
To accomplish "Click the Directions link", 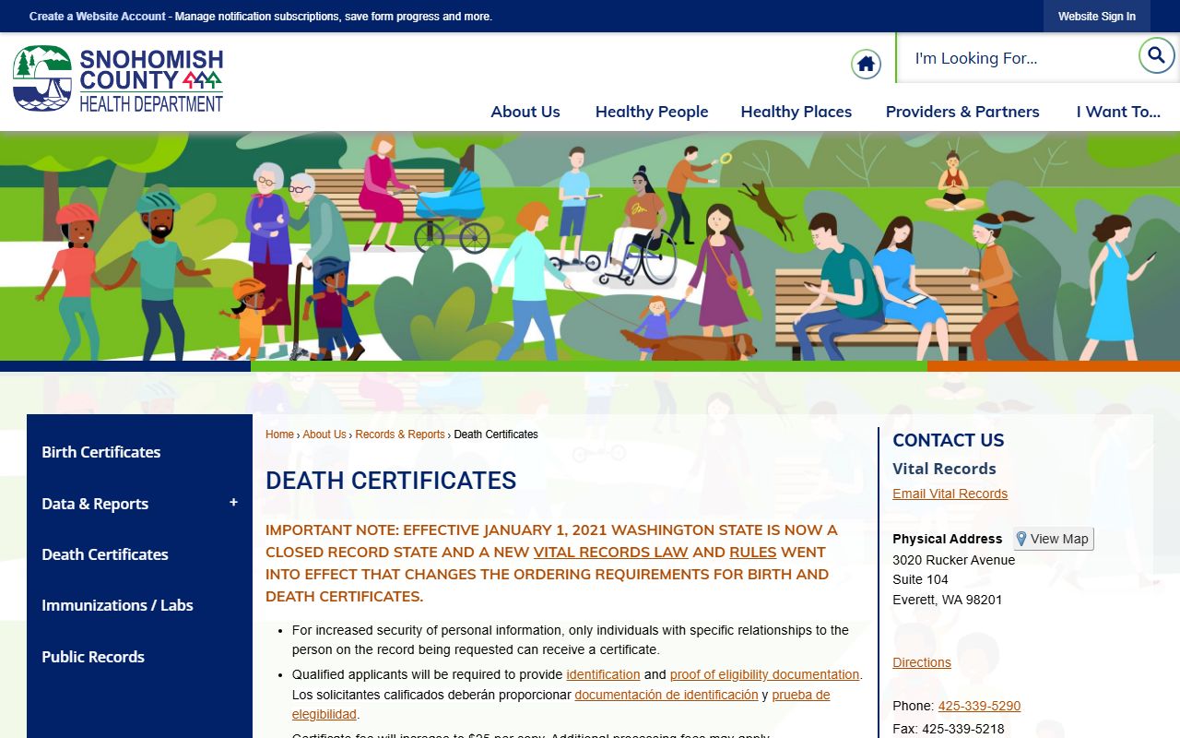I will (x=921, y=662).
